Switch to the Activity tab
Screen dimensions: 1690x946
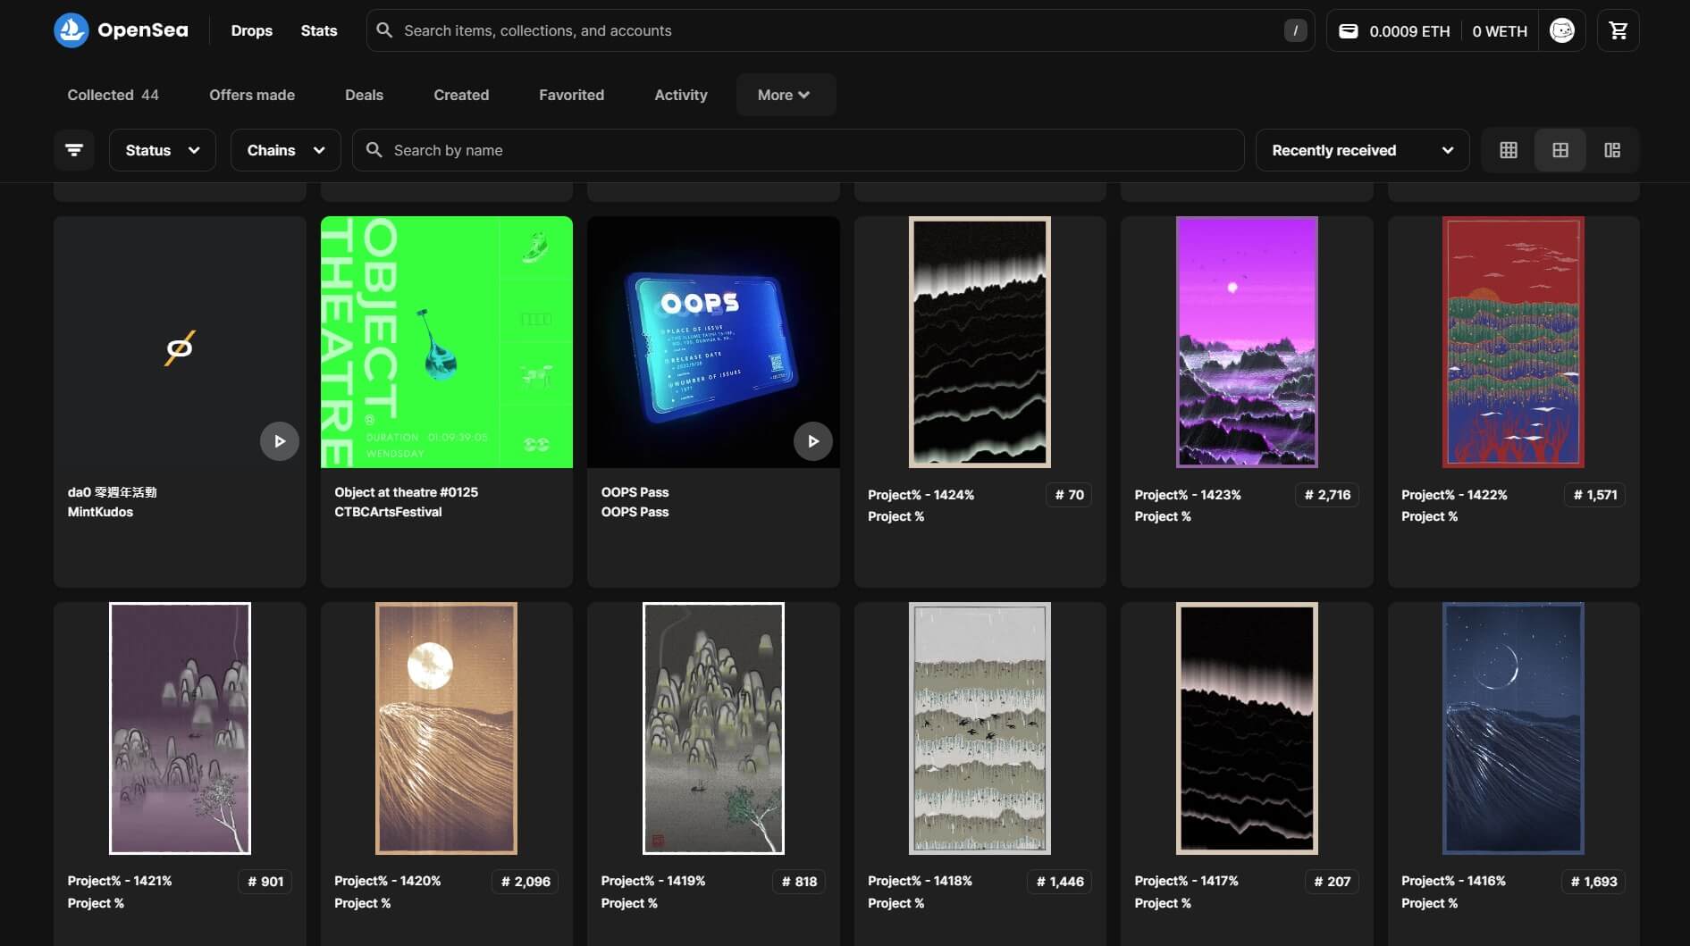pyautogui.click(x=680, y=95)
